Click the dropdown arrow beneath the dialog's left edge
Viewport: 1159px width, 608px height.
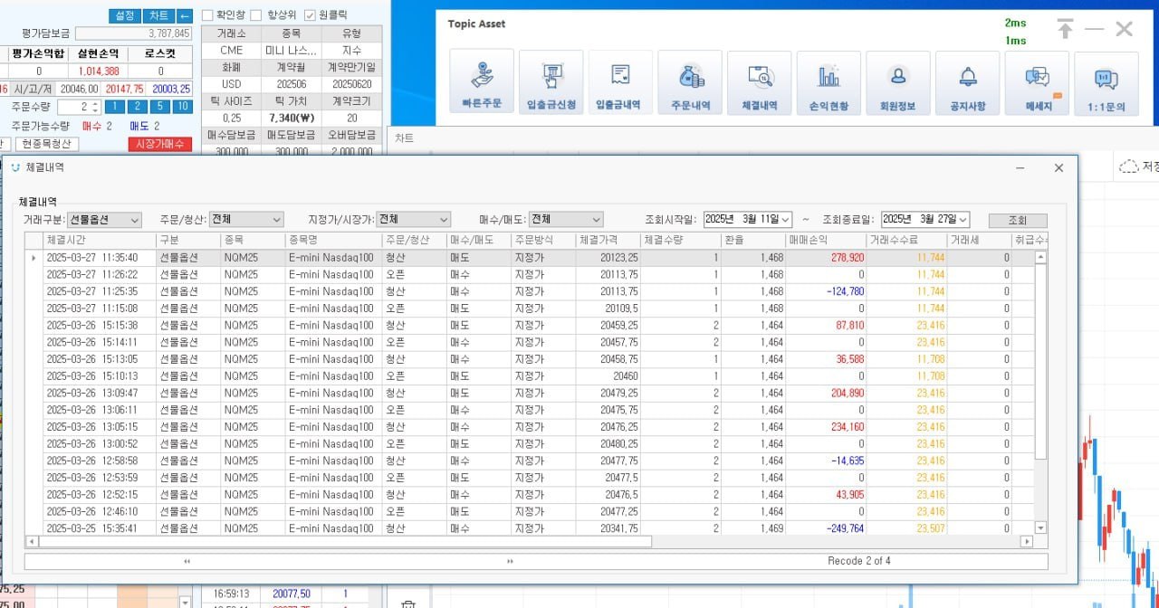pyautogui.click(x=186, y=603)
